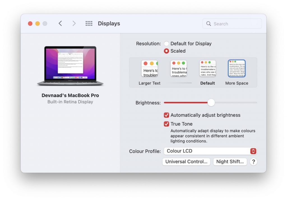Viewport: 287px width, 200px height.
Task: Select Default for Display resolution
Action: point(166,43)
